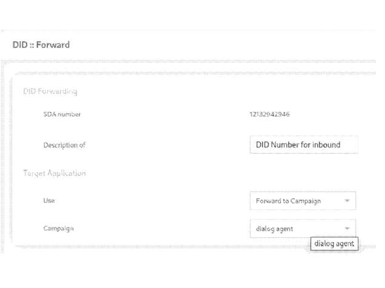Focus the DID Number for inbound description field

(x=304, y=145)
